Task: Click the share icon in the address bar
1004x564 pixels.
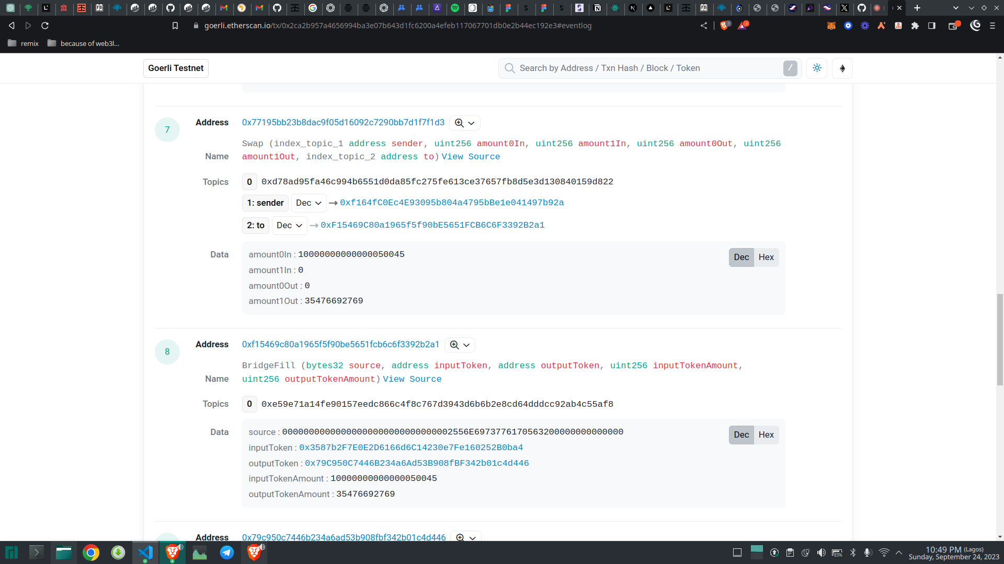Action: coord(704,26)
